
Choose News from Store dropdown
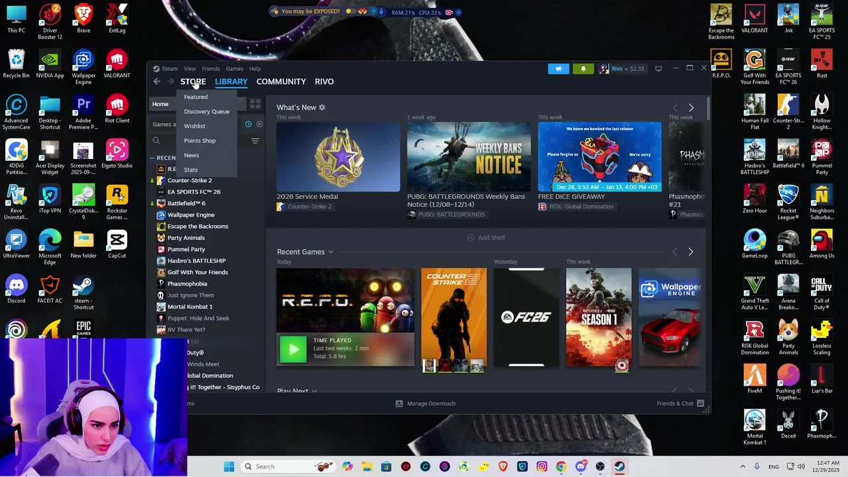[x=191, y=155]
